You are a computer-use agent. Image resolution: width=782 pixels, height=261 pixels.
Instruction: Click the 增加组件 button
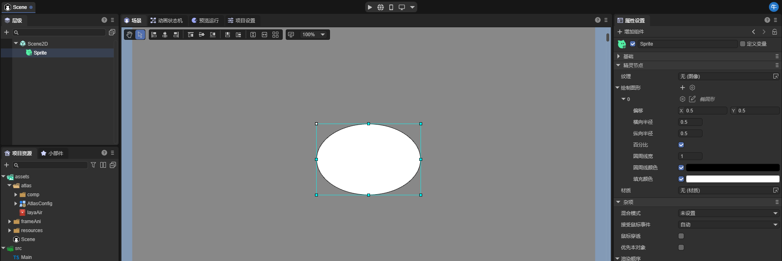tap(630, 32)
